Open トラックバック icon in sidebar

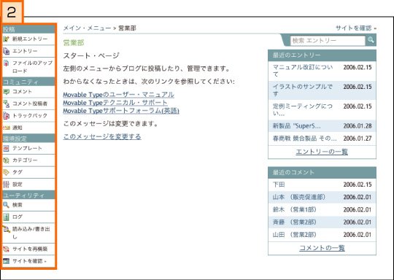point(6,116)
